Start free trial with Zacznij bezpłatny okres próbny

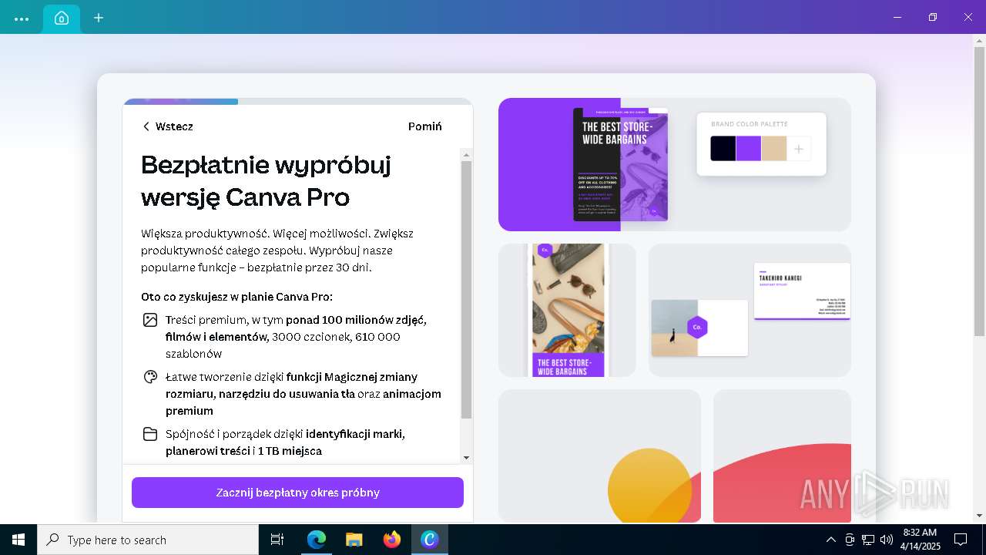[297, 493]
